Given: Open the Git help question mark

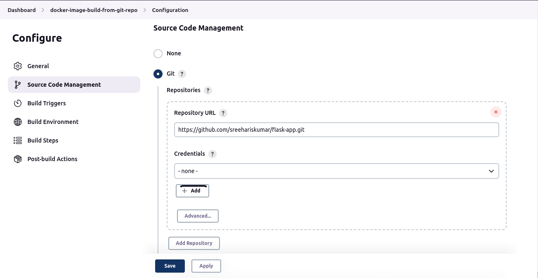Looking at the screenshot, I should (182, 74).
